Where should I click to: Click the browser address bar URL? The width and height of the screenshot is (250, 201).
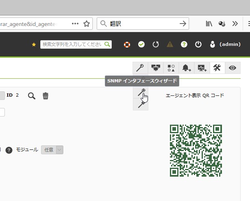28,24
